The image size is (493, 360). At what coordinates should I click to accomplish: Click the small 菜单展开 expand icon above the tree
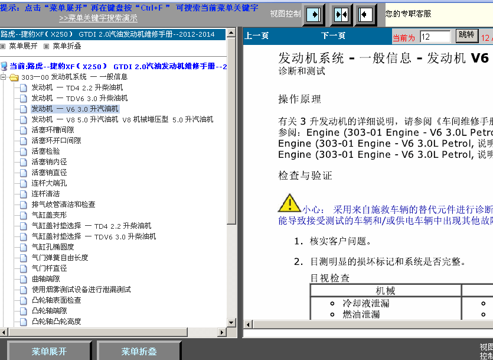coord(3,47)
